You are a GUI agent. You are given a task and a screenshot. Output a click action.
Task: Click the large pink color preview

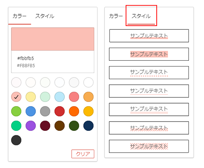pos(53,39)
